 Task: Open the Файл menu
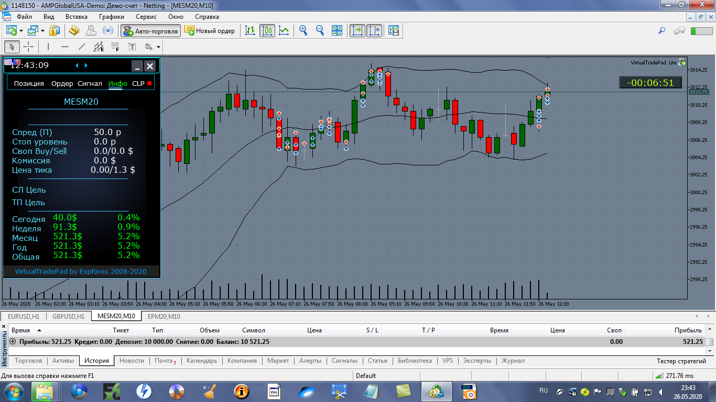pos(24,17)
